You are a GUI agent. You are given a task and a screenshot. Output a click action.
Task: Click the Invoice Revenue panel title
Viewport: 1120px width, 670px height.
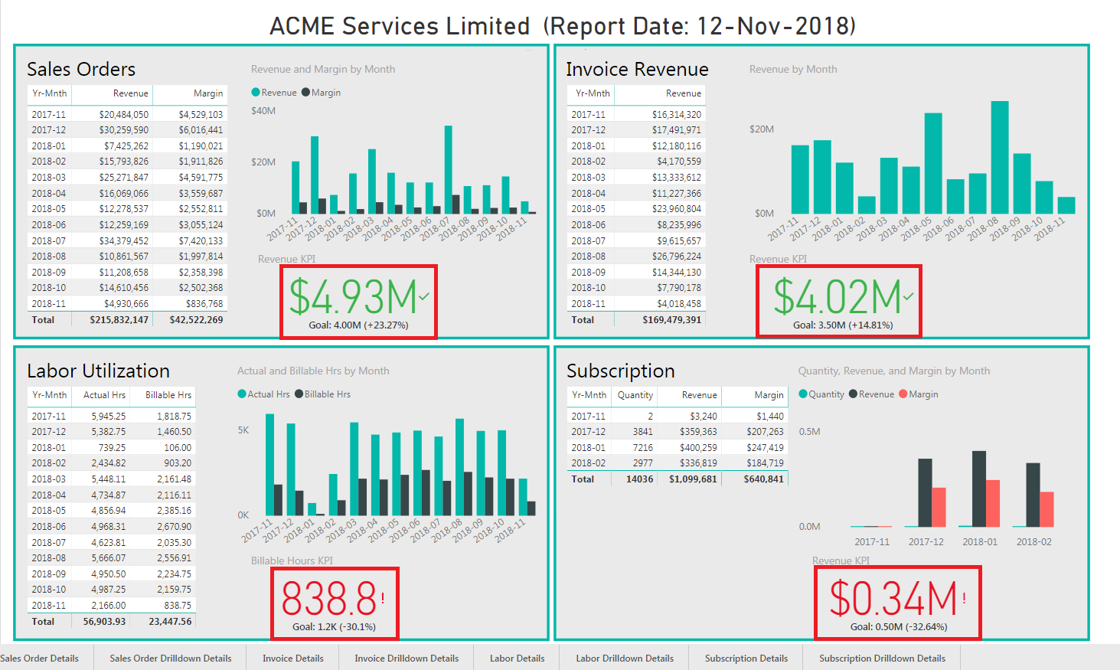pos(637,69)
